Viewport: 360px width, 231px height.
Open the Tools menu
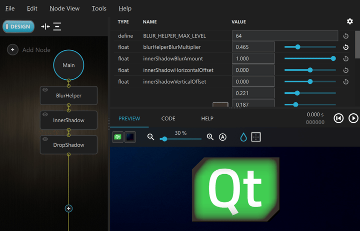tap(99, 8)
